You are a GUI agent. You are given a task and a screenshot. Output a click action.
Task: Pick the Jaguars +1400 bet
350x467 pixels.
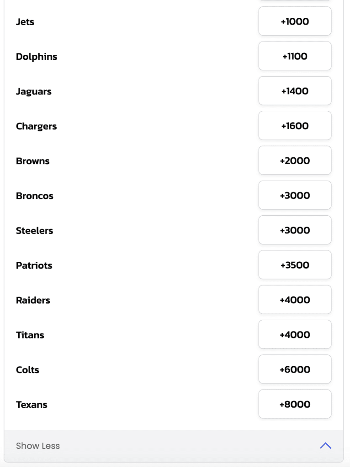click(x=295, y=91)
